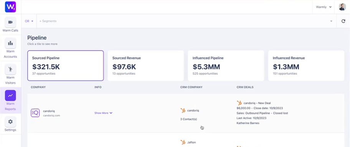350x147 pixels.
Task: Select the Influenced Pipeline tile
Action: click(x=226, y=66)
